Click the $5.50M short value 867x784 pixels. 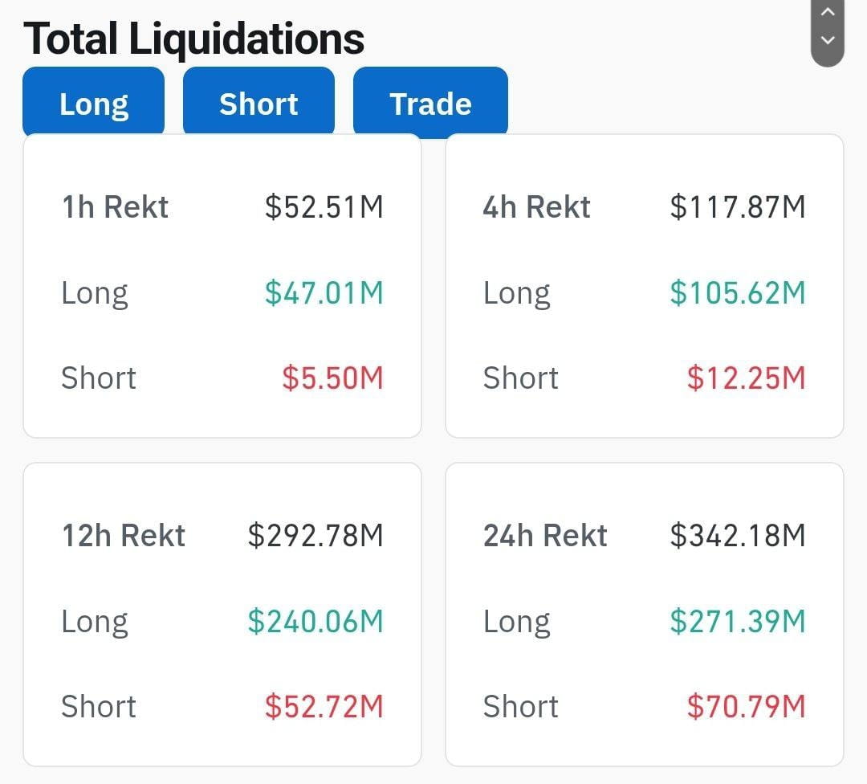pos(332,378)
